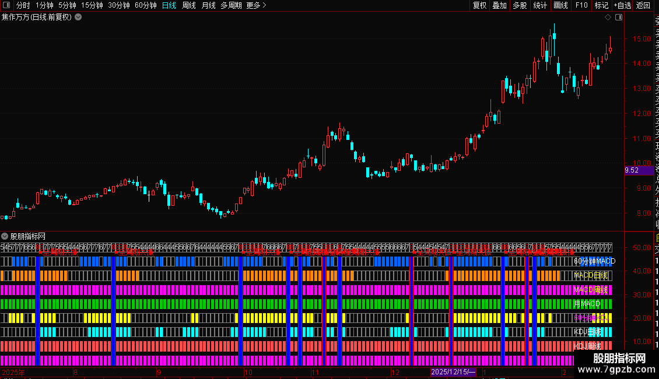The image size is (659, 379).
Task: Open the stock name dropdown arrow
Action: 78,17
